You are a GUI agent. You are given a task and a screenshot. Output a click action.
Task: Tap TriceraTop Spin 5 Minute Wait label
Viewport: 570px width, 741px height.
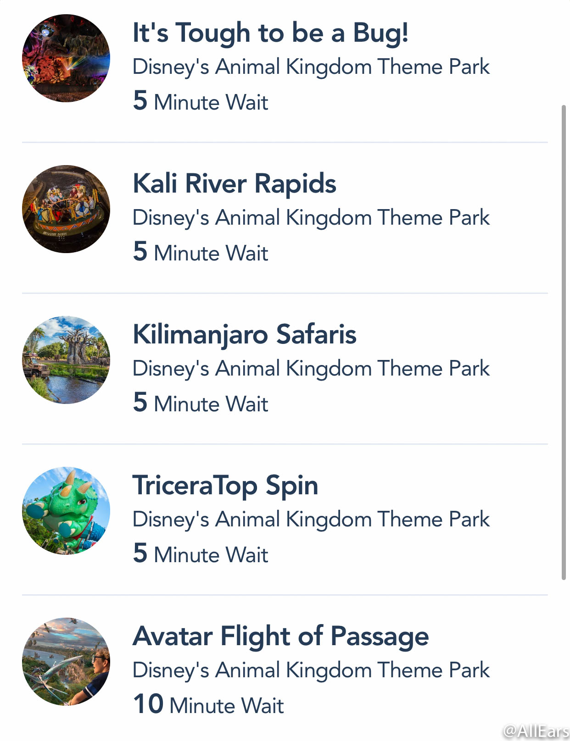pos(201,553)
